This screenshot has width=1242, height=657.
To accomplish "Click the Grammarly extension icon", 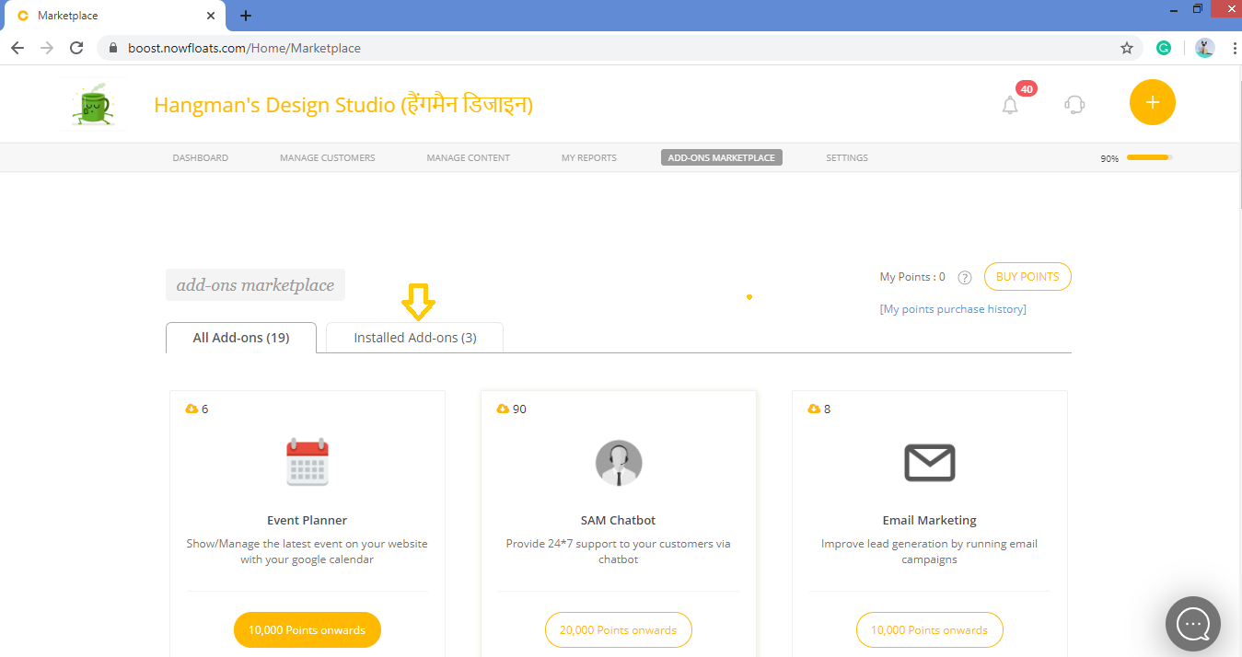I will point(1164,48).
